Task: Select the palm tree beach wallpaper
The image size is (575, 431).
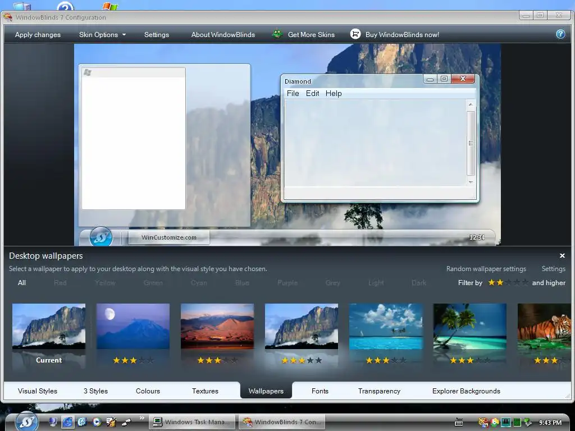Action: click(x=470, y=326)
